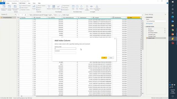
Task: Click the Duration column tool
Action: tap(81, 7)
